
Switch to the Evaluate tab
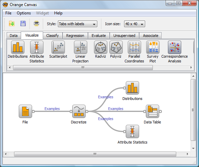(99, 36)
